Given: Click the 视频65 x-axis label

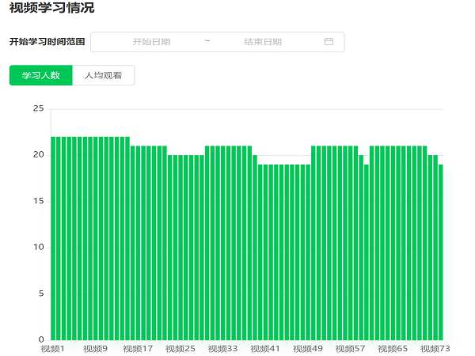Looking at the screenshot, I should pos(393,349).
